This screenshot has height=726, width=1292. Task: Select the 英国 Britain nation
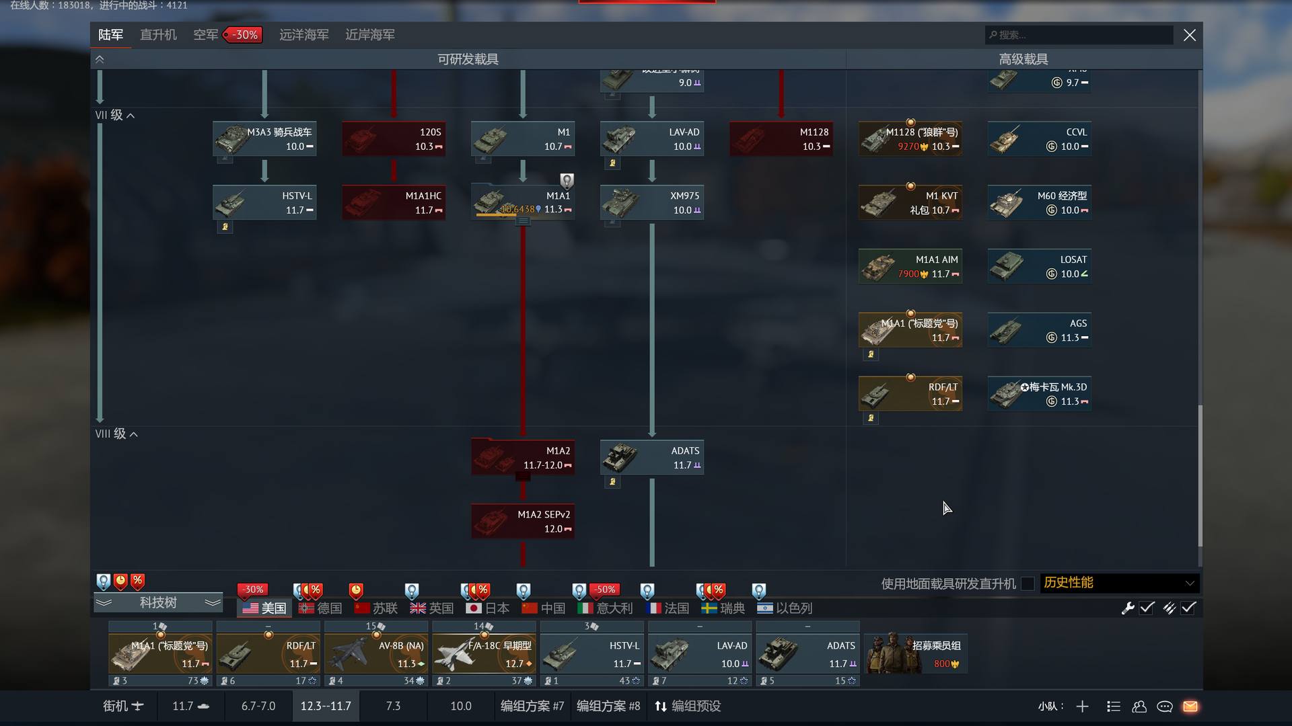click(x=432, y=608)
